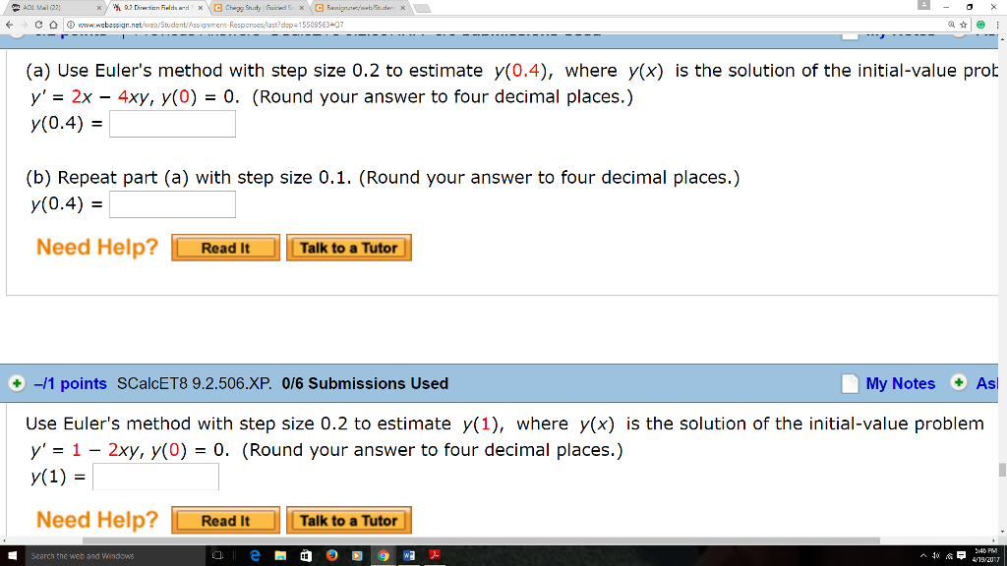The image size is (1007, 566).
Task: Open Microsoft Edge from the taskbar
Action: click(x=254, y=556)
